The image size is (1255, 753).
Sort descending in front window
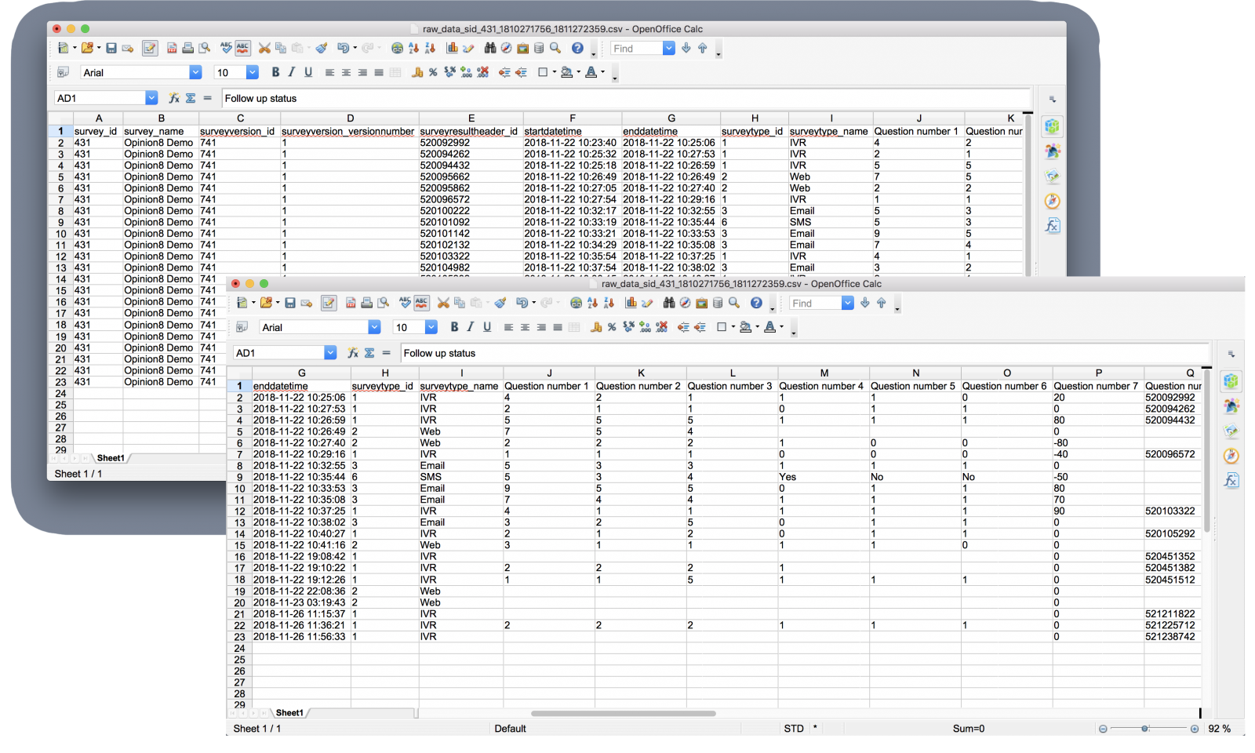[609, 304]
